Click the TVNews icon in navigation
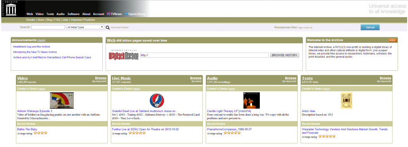This screenshot has width=408, height=147. pyautogui.click(x=108, y=14)
